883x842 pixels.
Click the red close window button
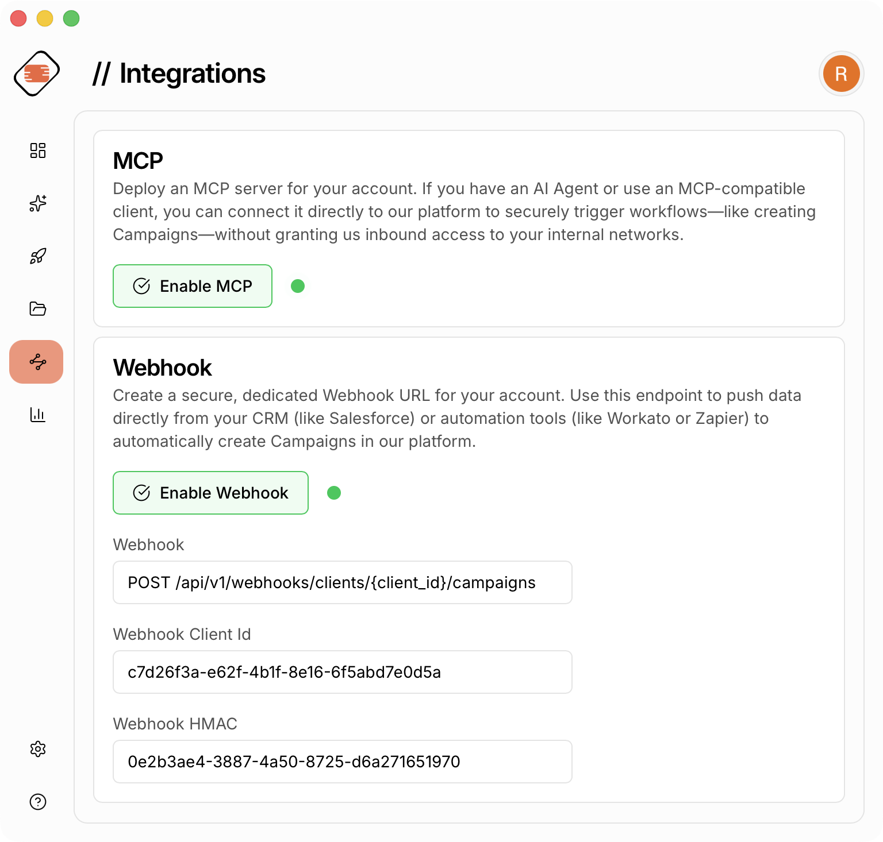(18, 18)
